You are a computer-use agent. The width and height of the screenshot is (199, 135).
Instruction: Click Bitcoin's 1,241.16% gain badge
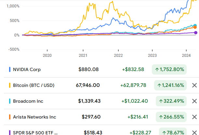coord(170,85)
